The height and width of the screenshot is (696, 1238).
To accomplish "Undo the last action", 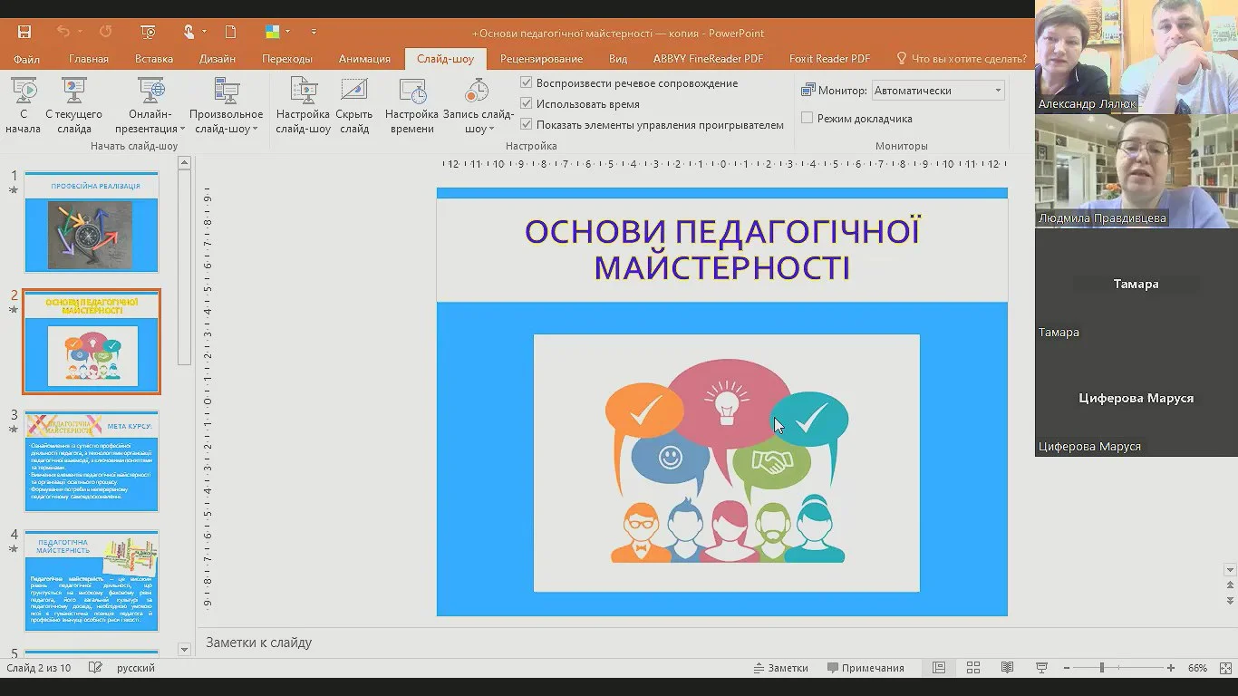I will [63, 32].
